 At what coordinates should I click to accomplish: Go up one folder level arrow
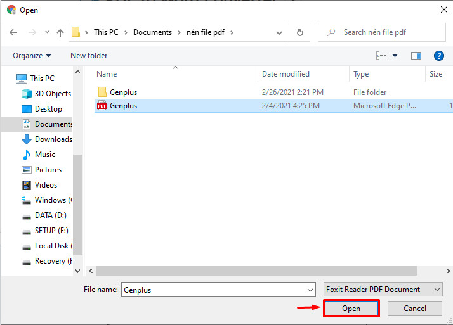pyautogui.click(x=60, y=32)
